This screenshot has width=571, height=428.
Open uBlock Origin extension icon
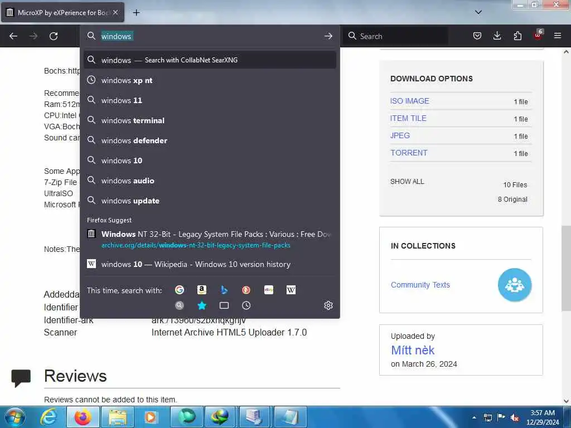(538, 35)
